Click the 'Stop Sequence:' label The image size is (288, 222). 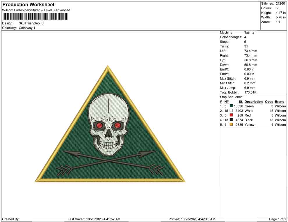[232, 97]
